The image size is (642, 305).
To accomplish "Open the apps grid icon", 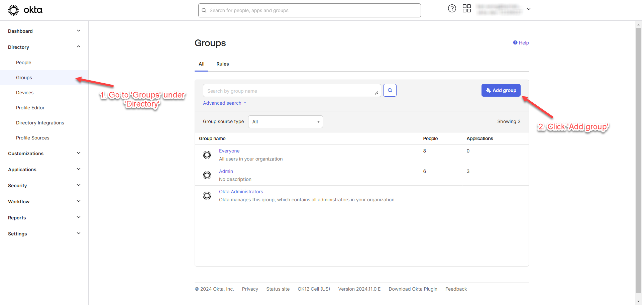I will click(x=466, y=9).
